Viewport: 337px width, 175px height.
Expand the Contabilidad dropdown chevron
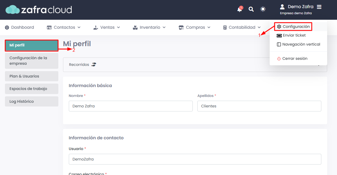259,28
